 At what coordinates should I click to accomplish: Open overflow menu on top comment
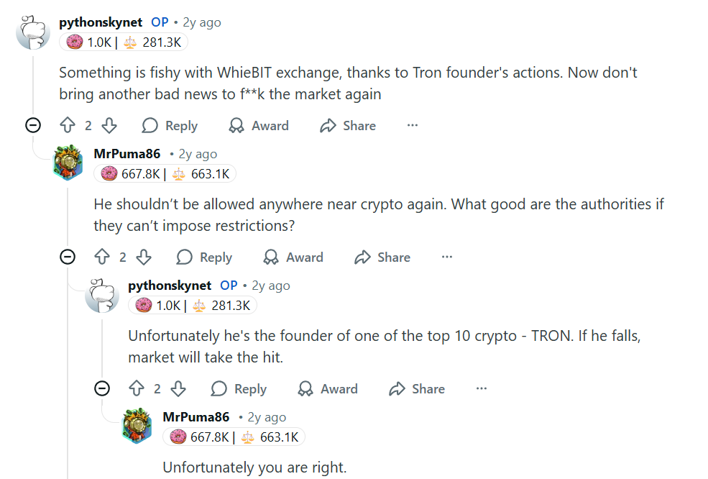click(x=412, y=125)
